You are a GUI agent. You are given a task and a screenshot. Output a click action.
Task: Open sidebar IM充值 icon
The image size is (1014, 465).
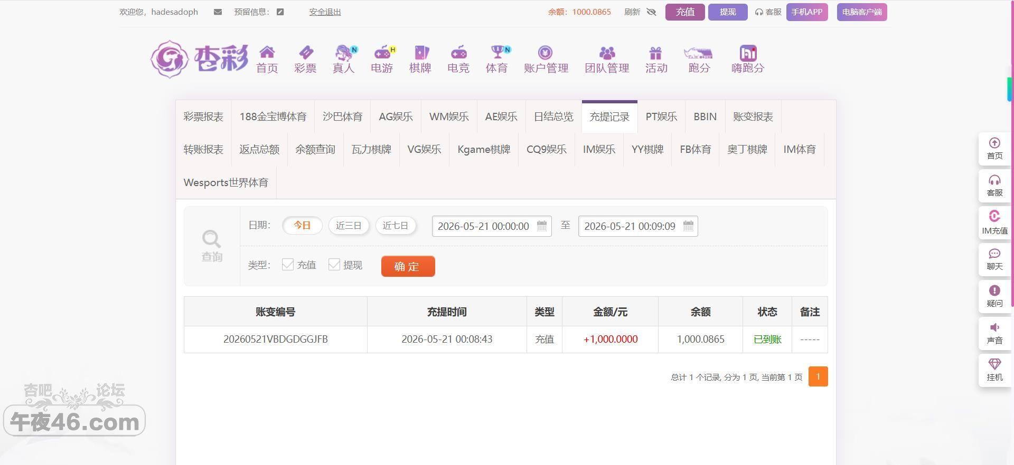994,216
